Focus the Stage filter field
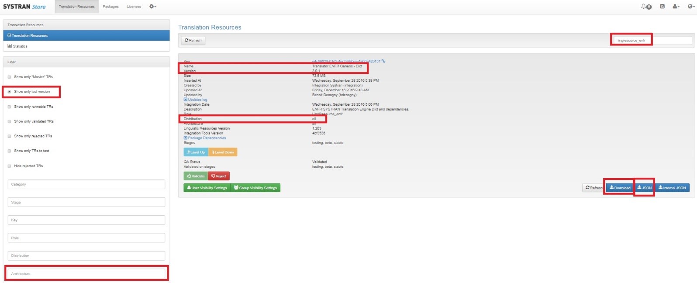 coord(86,202)
